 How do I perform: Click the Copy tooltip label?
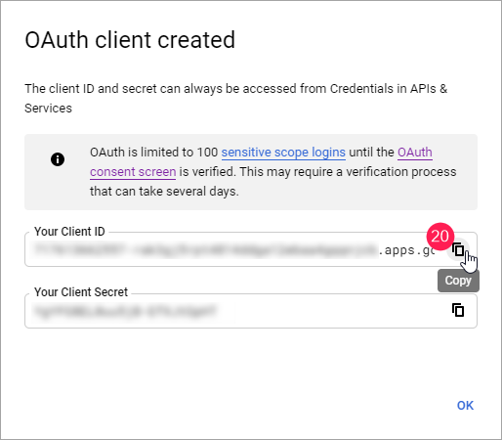point(458,281)
